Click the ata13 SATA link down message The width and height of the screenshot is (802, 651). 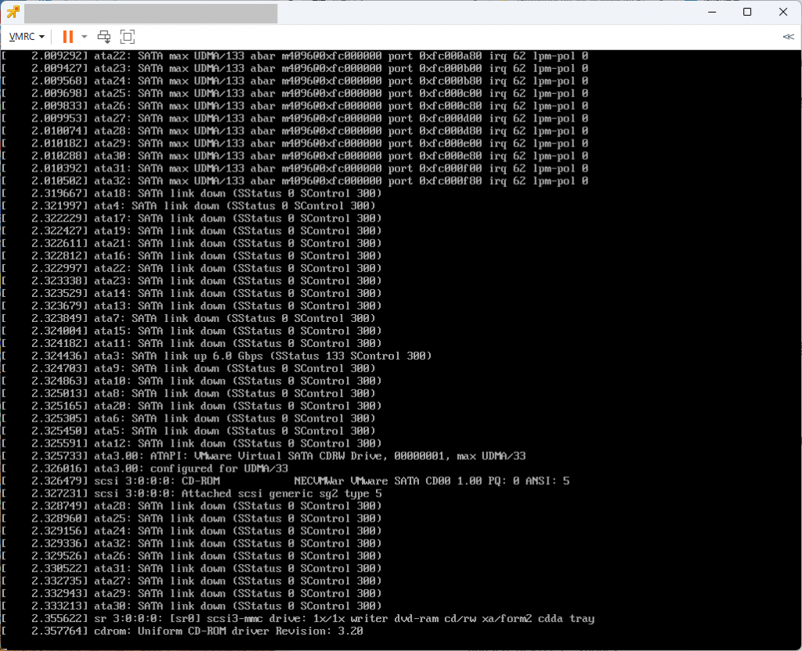point(192,306)
